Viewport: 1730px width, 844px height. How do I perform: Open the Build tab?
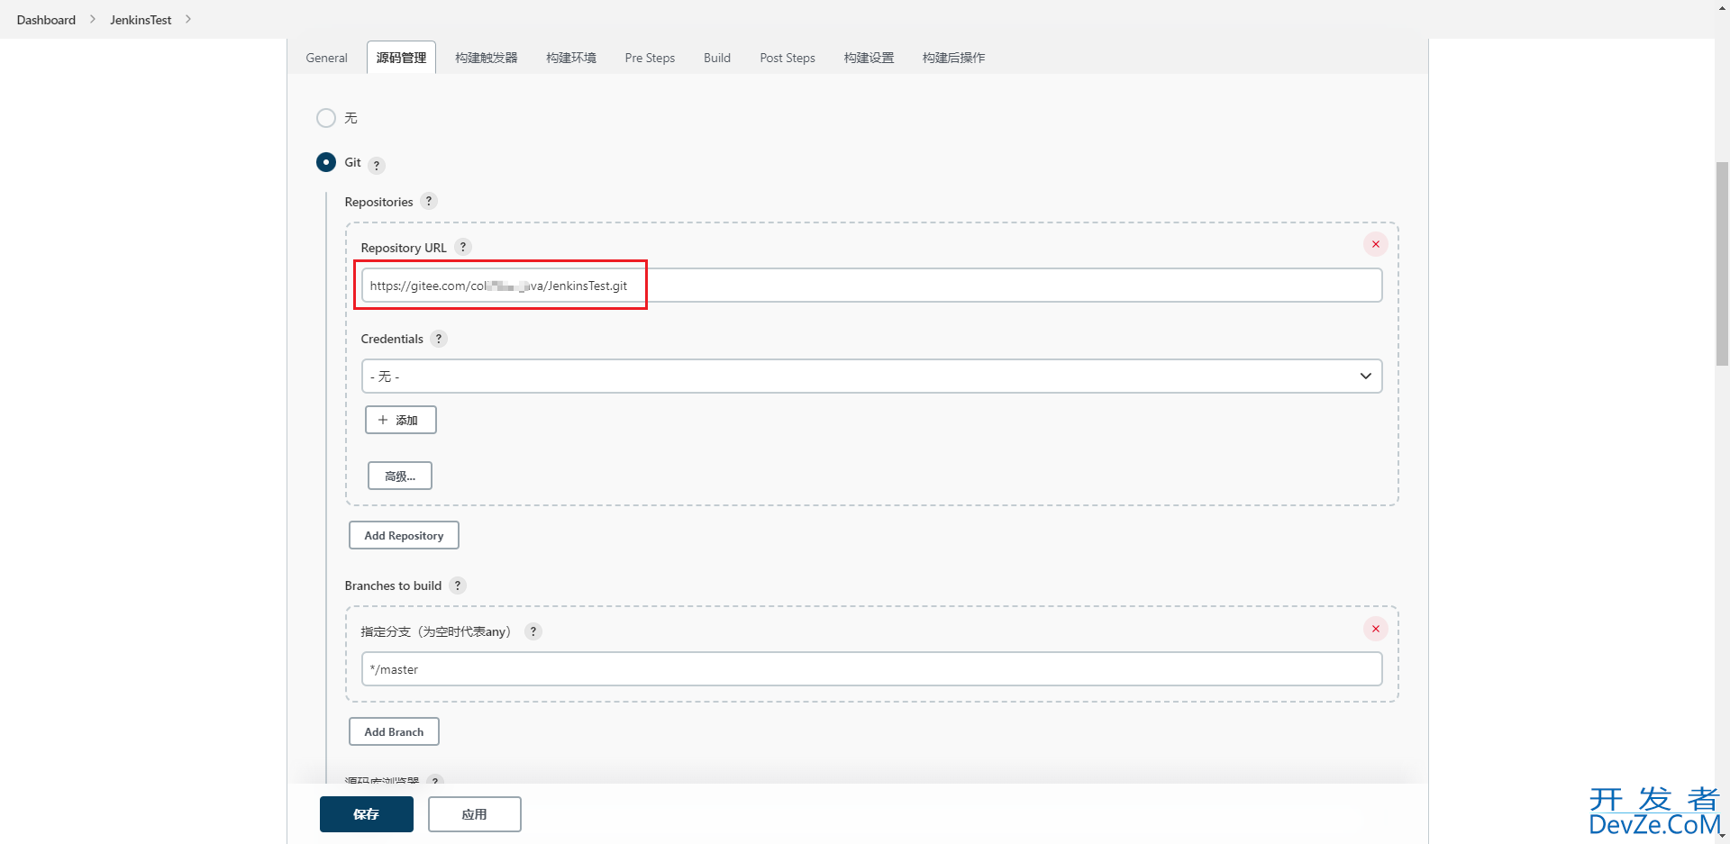coord(717,58)
